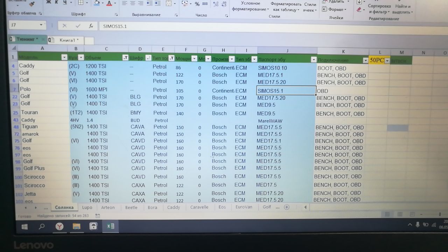Viewport: 448px width, 252px height.
Task: Click the Fill down arrow icon
Action: click(x=359, y=2)
